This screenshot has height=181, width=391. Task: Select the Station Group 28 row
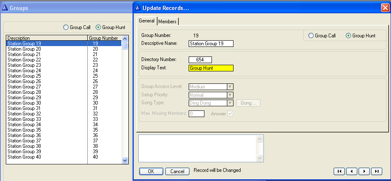(x=64, y=92)
